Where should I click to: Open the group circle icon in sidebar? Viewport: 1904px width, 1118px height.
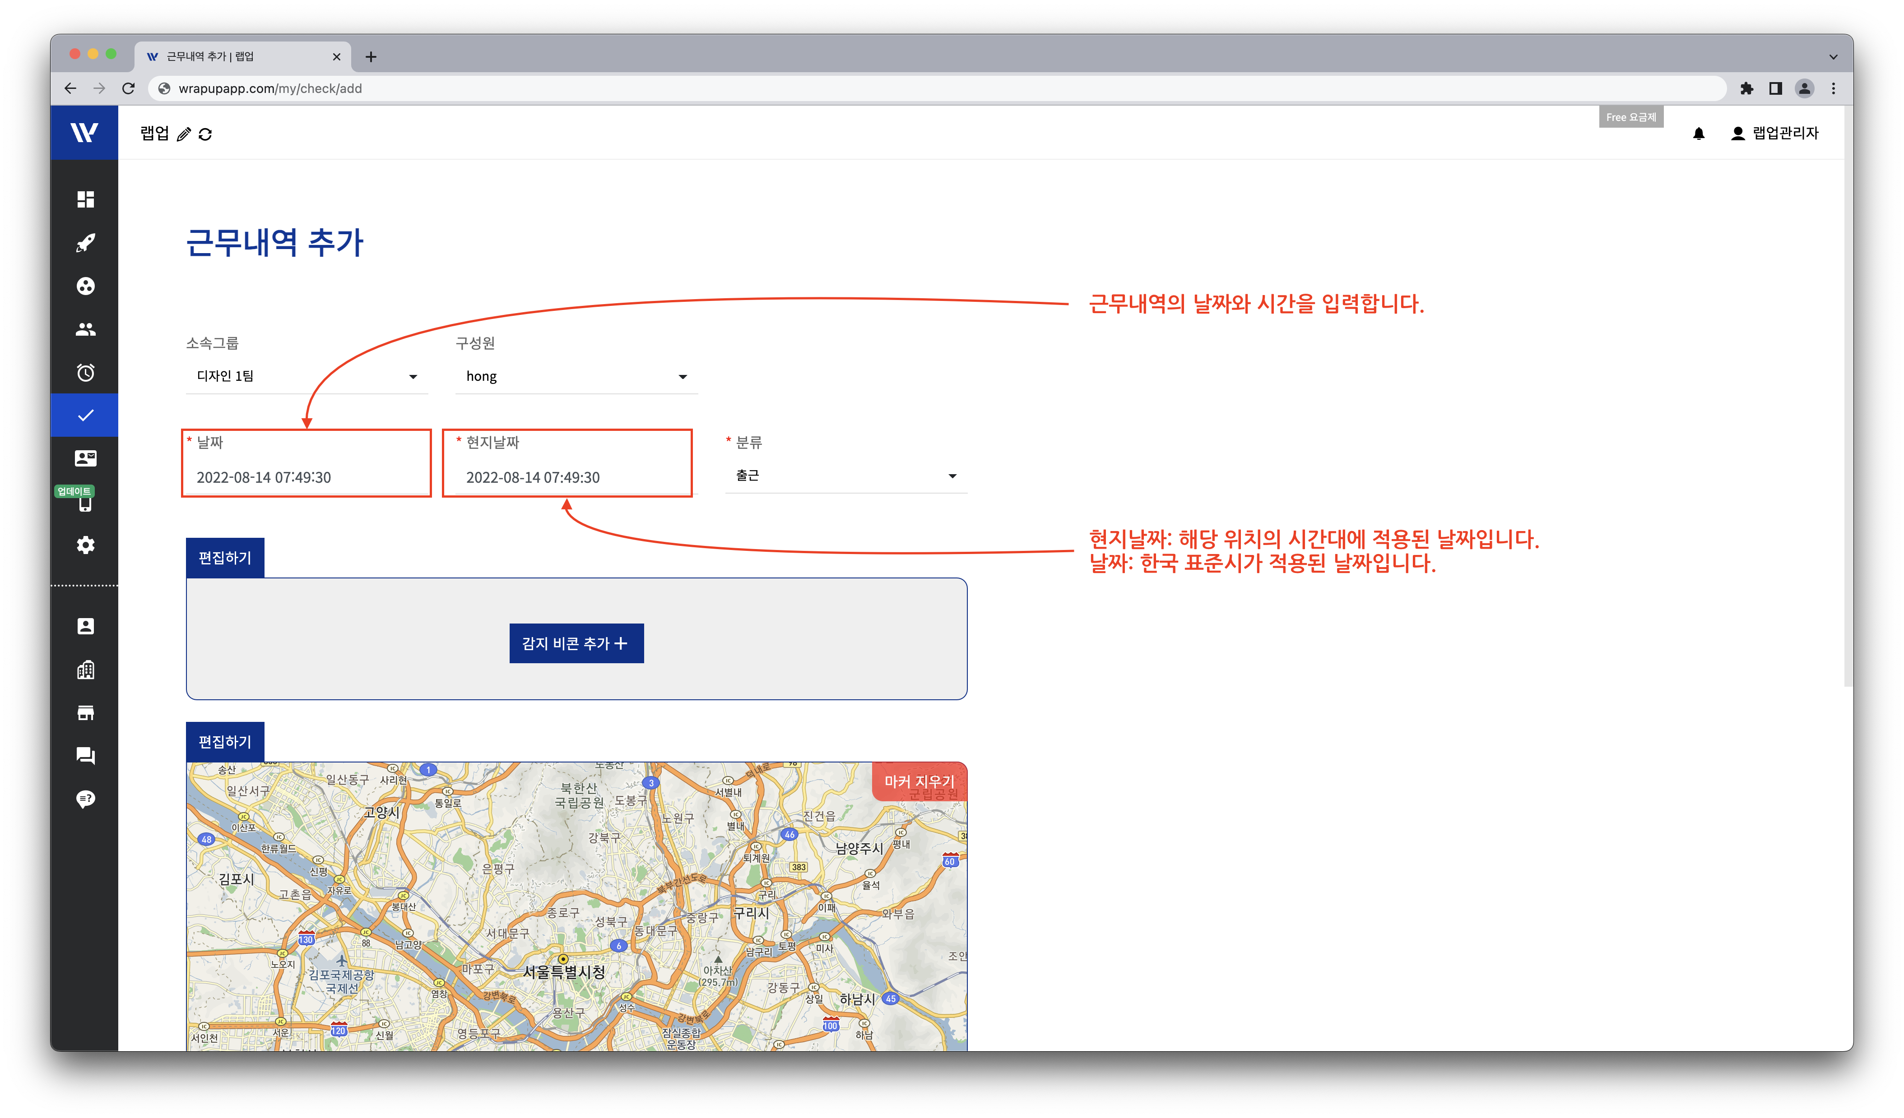(85, 286)
